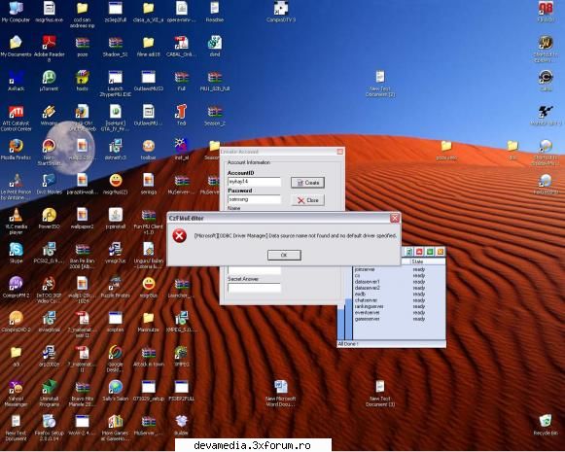Image resolution: width=565 pixels, height=452 pixels.
Task: Open Nero StartSmart shortcut
Action: coord(49,152)
